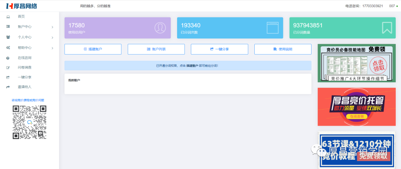Open the 竞价员必备技能地图 banner
Image resolution: width=401 pixels, height=169 pixels.
pos(356,63)
